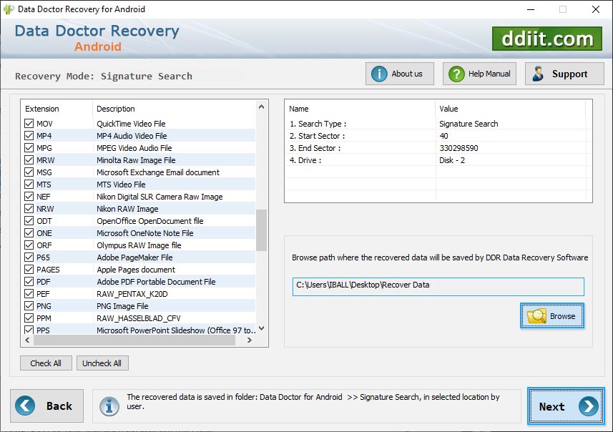Click the extension list's scroll-down arrow
This screenshot has height=432, width=613.
[x=260, y=330]
